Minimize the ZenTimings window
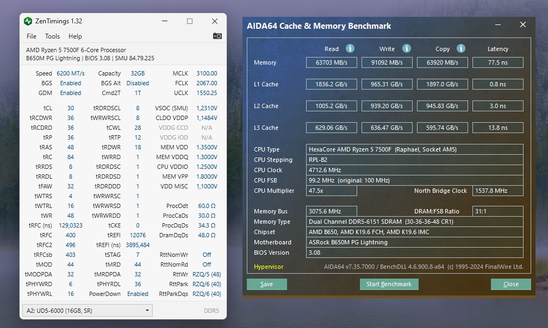Screen dimensions: 548x328 point(165,21)
